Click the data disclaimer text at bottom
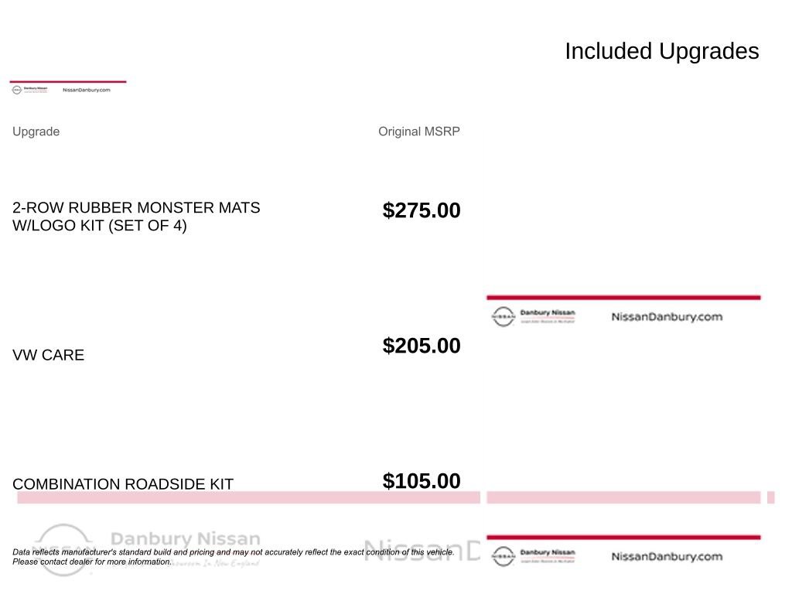Screen dimensions: 792x594 [234, 557]
